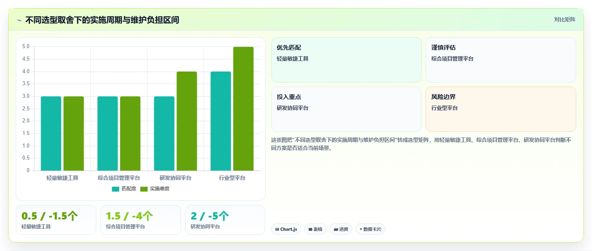Open the 风险边界 card
592x251 pixels.
point(501,109)
